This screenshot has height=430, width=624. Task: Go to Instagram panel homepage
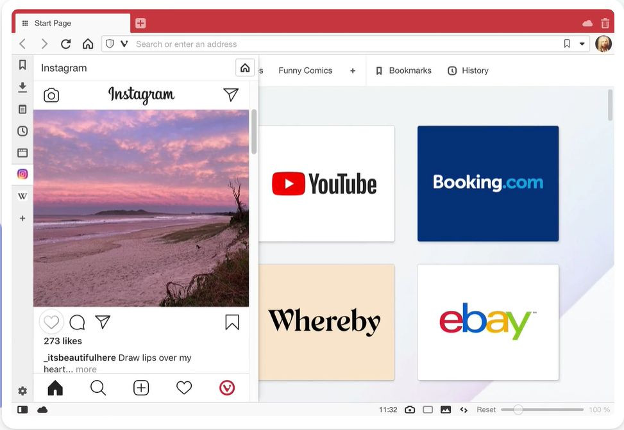245,68
